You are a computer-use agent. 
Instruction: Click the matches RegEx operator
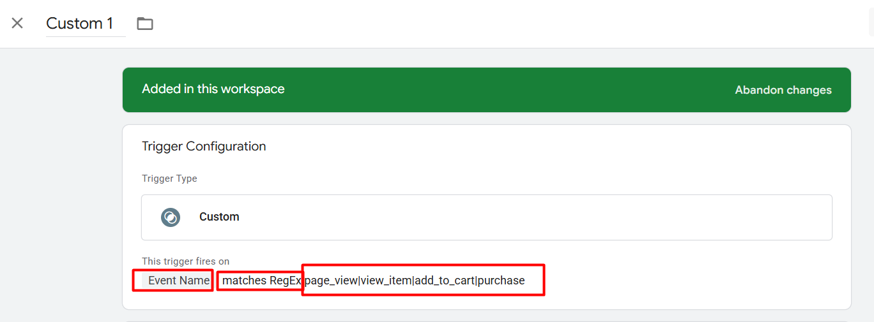(x=261, y=281)
